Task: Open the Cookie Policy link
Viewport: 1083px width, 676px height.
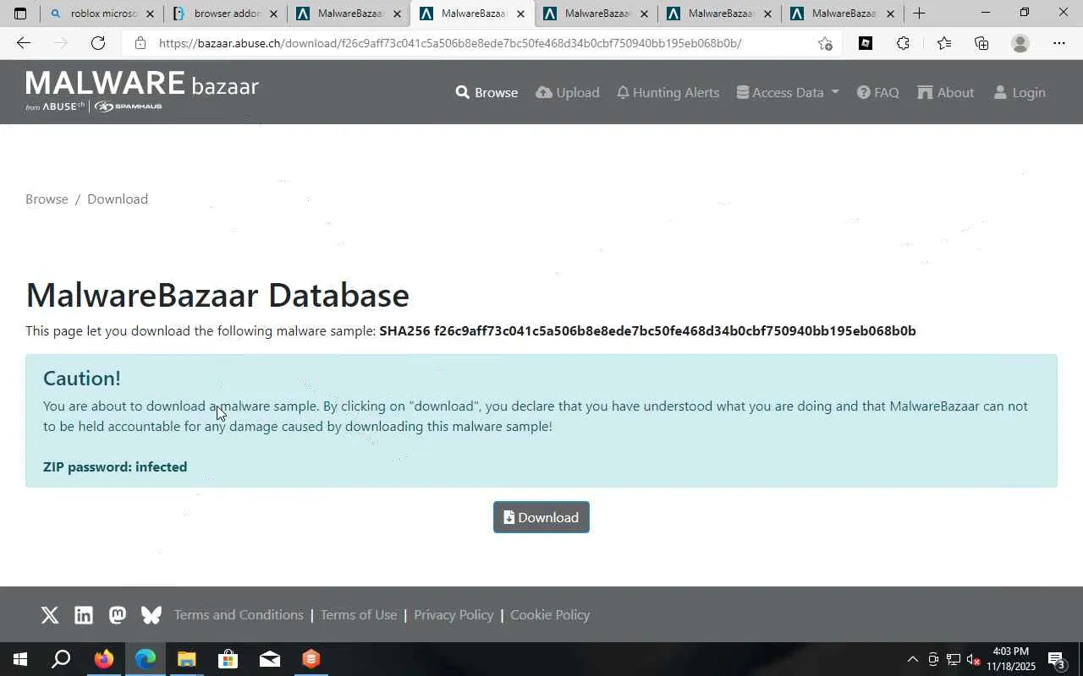Action: coord(550,614)
